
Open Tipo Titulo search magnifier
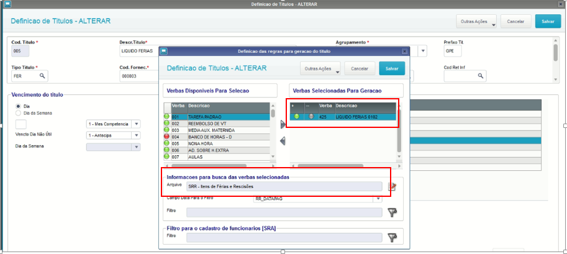click(42, 76)
